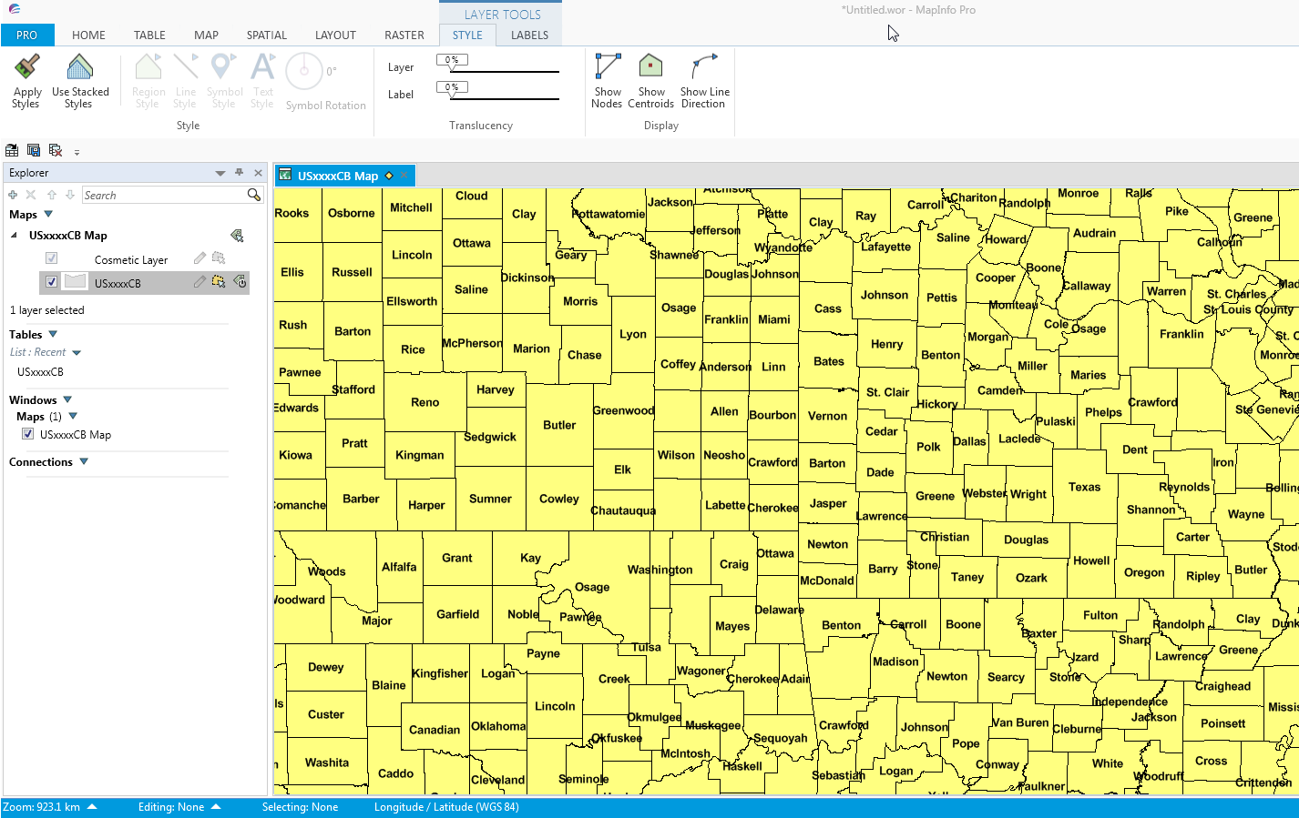Click the remove X icon in Explorer toolbar
This screenshot has height=818, width=1299.
pos(31,195)
